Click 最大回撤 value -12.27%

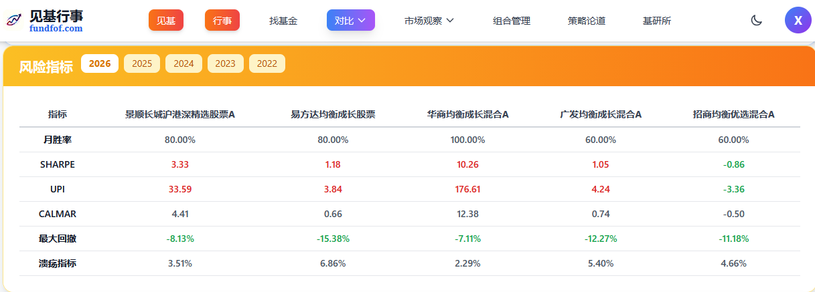601,239
